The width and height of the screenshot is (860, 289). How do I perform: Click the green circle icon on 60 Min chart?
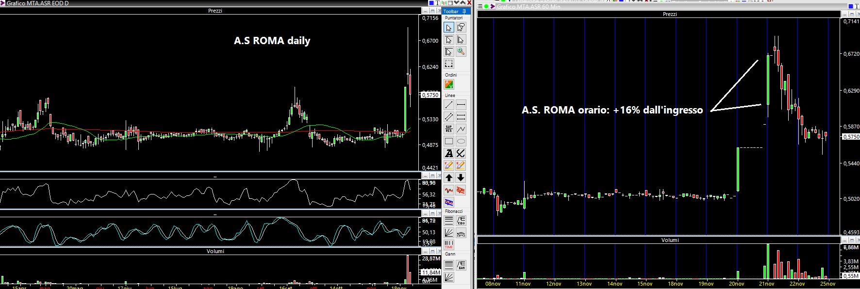[486, 6]
